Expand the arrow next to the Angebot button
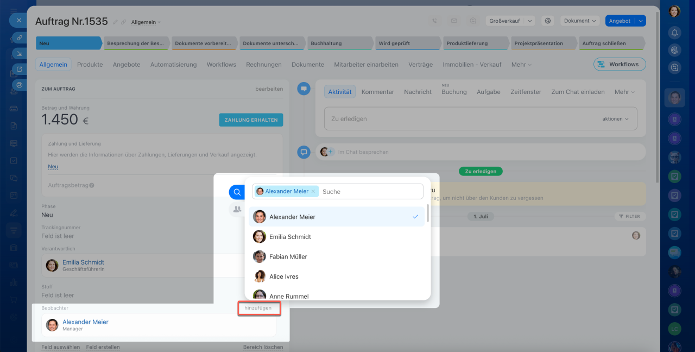Image resolution: width=695 pixels, height=352 pixels. [641, 21]
